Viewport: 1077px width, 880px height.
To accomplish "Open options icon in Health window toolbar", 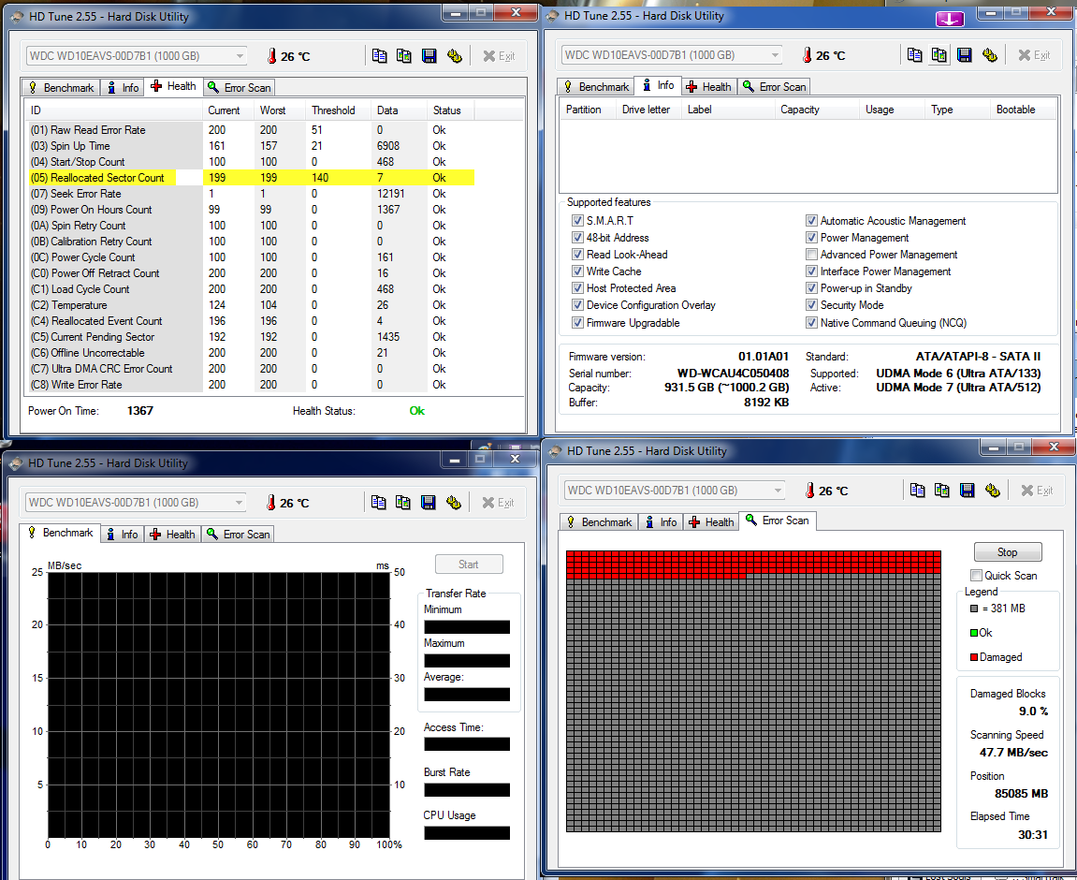I will 454,55.
